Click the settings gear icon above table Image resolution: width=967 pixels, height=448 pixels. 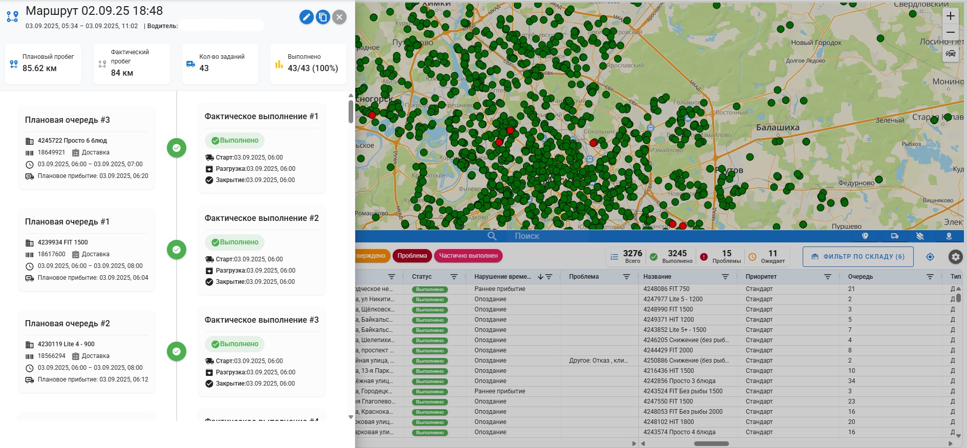955,257
